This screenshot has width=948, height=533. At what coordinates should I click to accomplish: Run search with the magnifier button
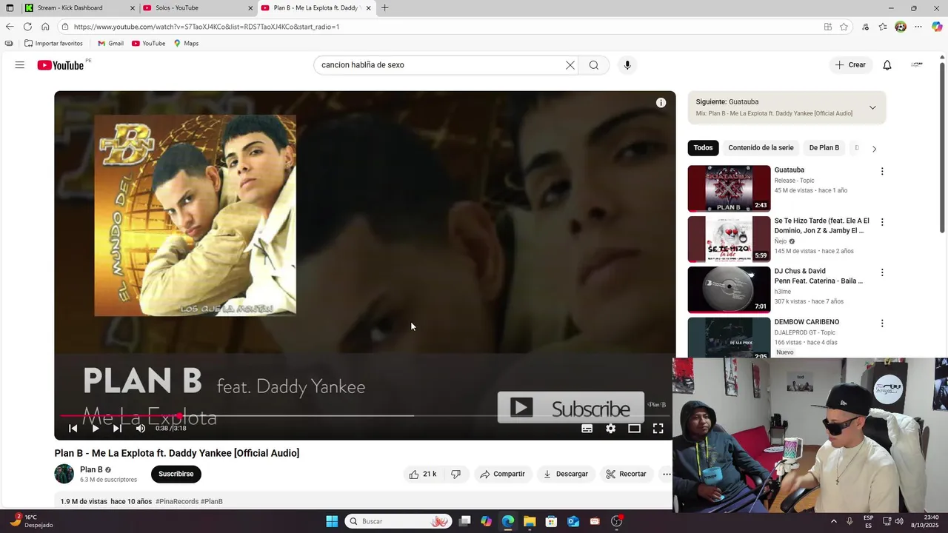pyautogui.click(x=594, y=65)
